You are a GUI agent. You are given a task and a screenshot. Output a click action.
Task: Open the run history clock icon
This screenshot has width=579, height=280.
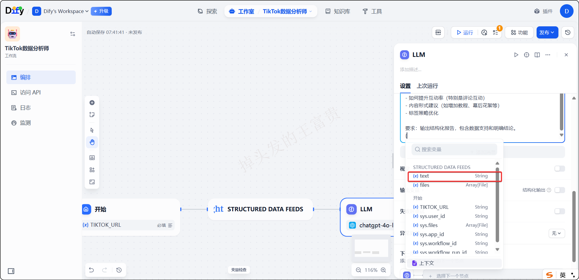tap(484, 32)
